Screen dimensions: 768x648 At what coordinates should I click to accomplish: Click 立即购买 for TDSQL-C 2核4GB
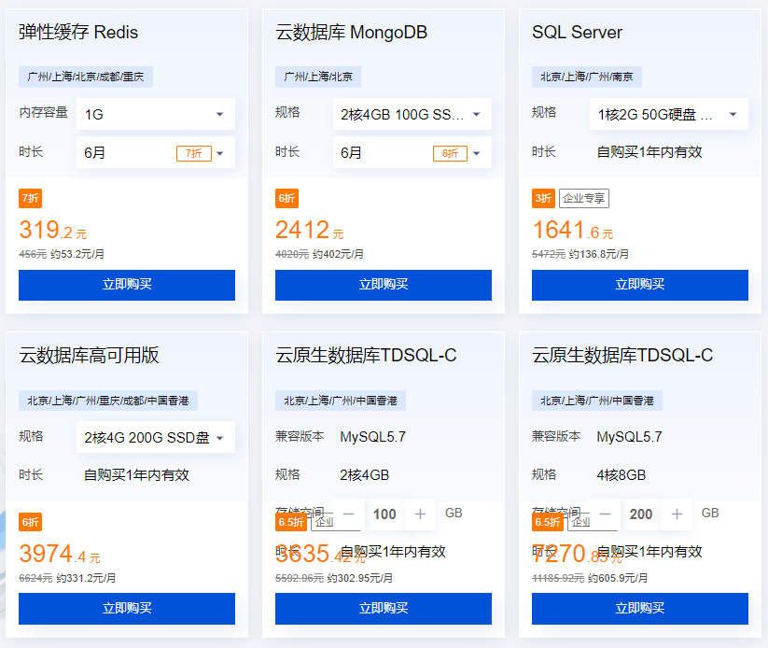[383, 608]
